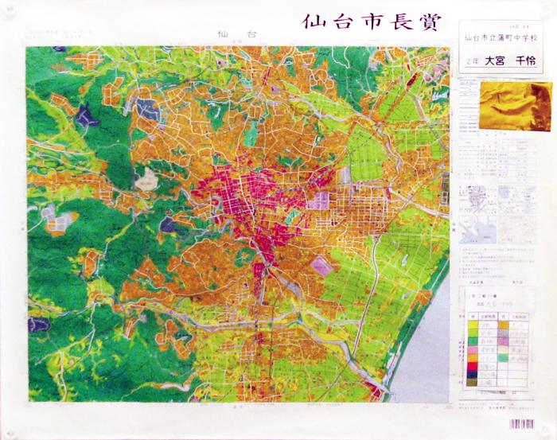The image size is (557, 440).
Task: Pick the yellow swatch in legend
Action: click(x=473, y=325)
